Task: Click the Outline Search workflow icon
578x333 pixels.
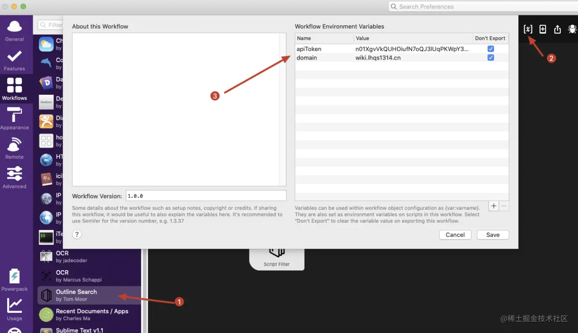Action: click(46, 295)
